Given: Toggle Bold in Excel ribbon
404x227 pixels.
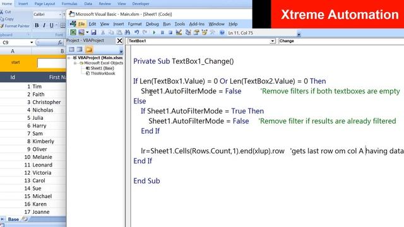Looking at the screenshot, I should [x=37, y=25].
